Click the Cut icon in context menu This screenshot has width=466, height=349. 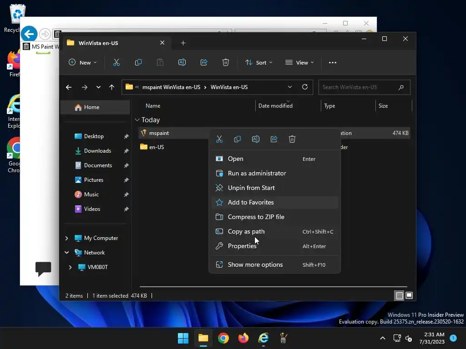click(x=219, y=139)
